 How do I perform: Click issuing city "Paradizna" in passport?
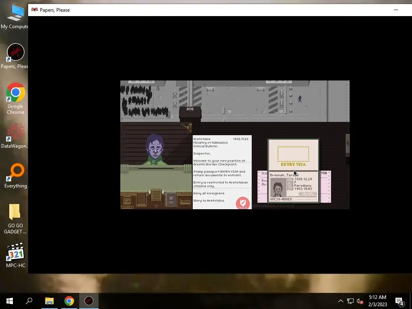(x=303, y=185)
